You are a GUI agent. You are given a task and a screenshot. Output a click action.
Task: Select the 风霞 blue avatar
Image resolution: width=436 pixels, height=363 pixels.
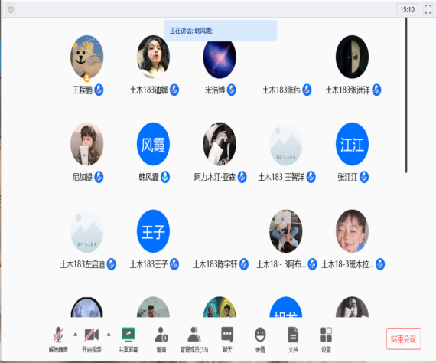pyautogui.click(x=153, y=144)
